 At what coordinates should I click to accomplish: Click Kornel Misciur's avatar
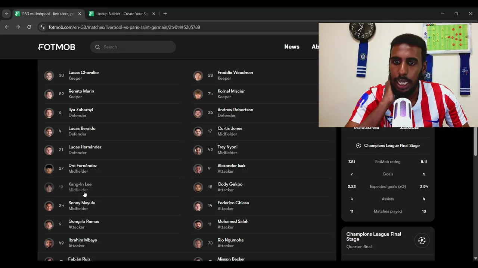coord(198,94)
